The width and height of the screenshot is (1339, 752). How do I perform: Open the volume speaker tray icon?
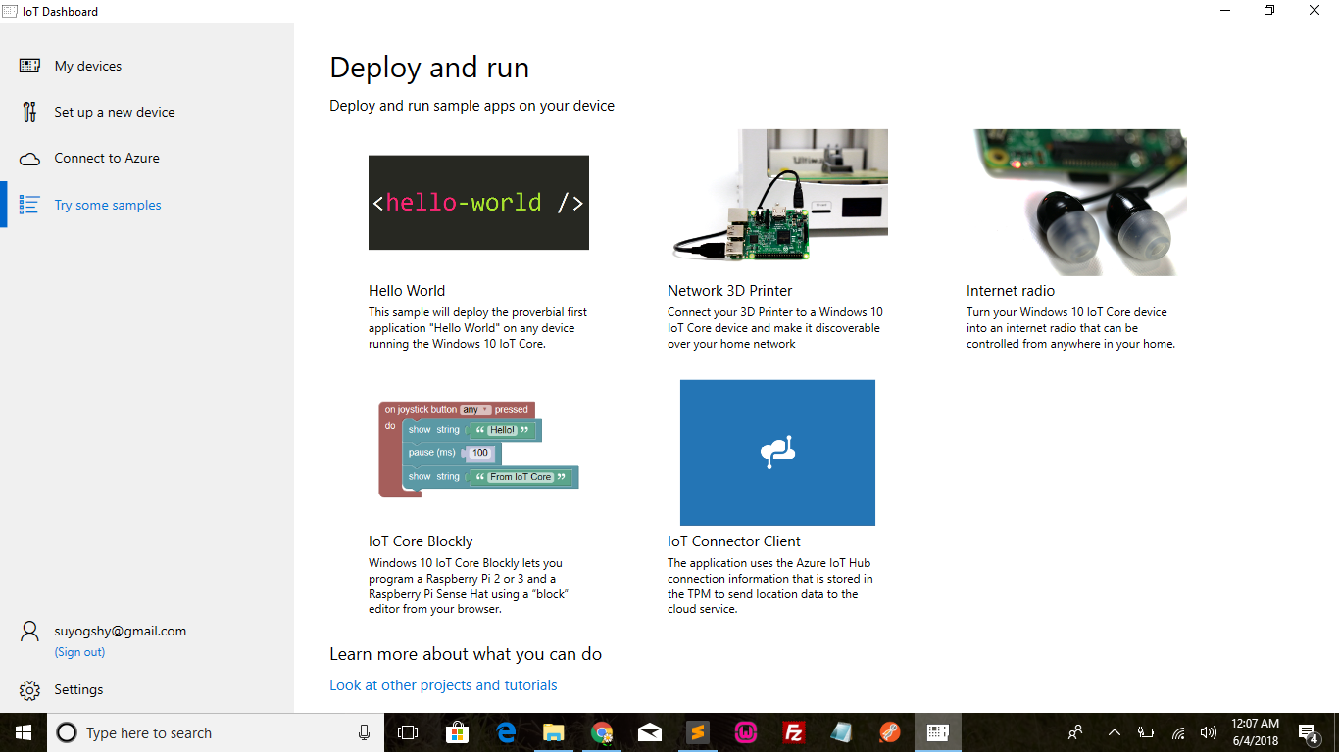coord(1209,732)
